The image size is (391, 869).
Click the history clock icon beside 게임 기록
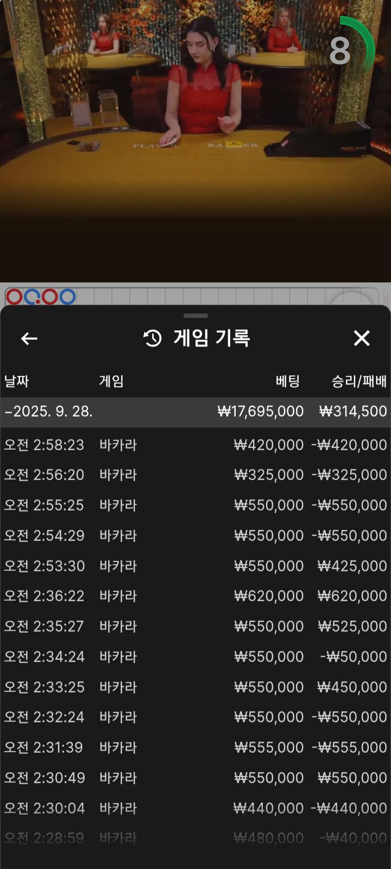153,338
